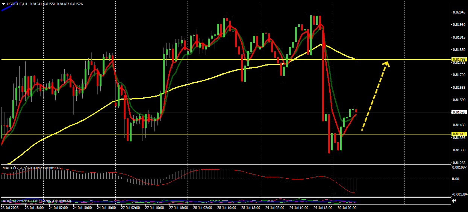Viewport: 468px width, 212px height.
Task: Click the 0.81330 price scale label
Action: [459, 150]
